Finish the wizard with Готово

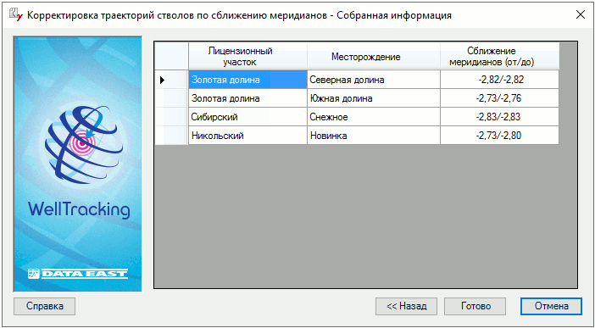point(475,306)
